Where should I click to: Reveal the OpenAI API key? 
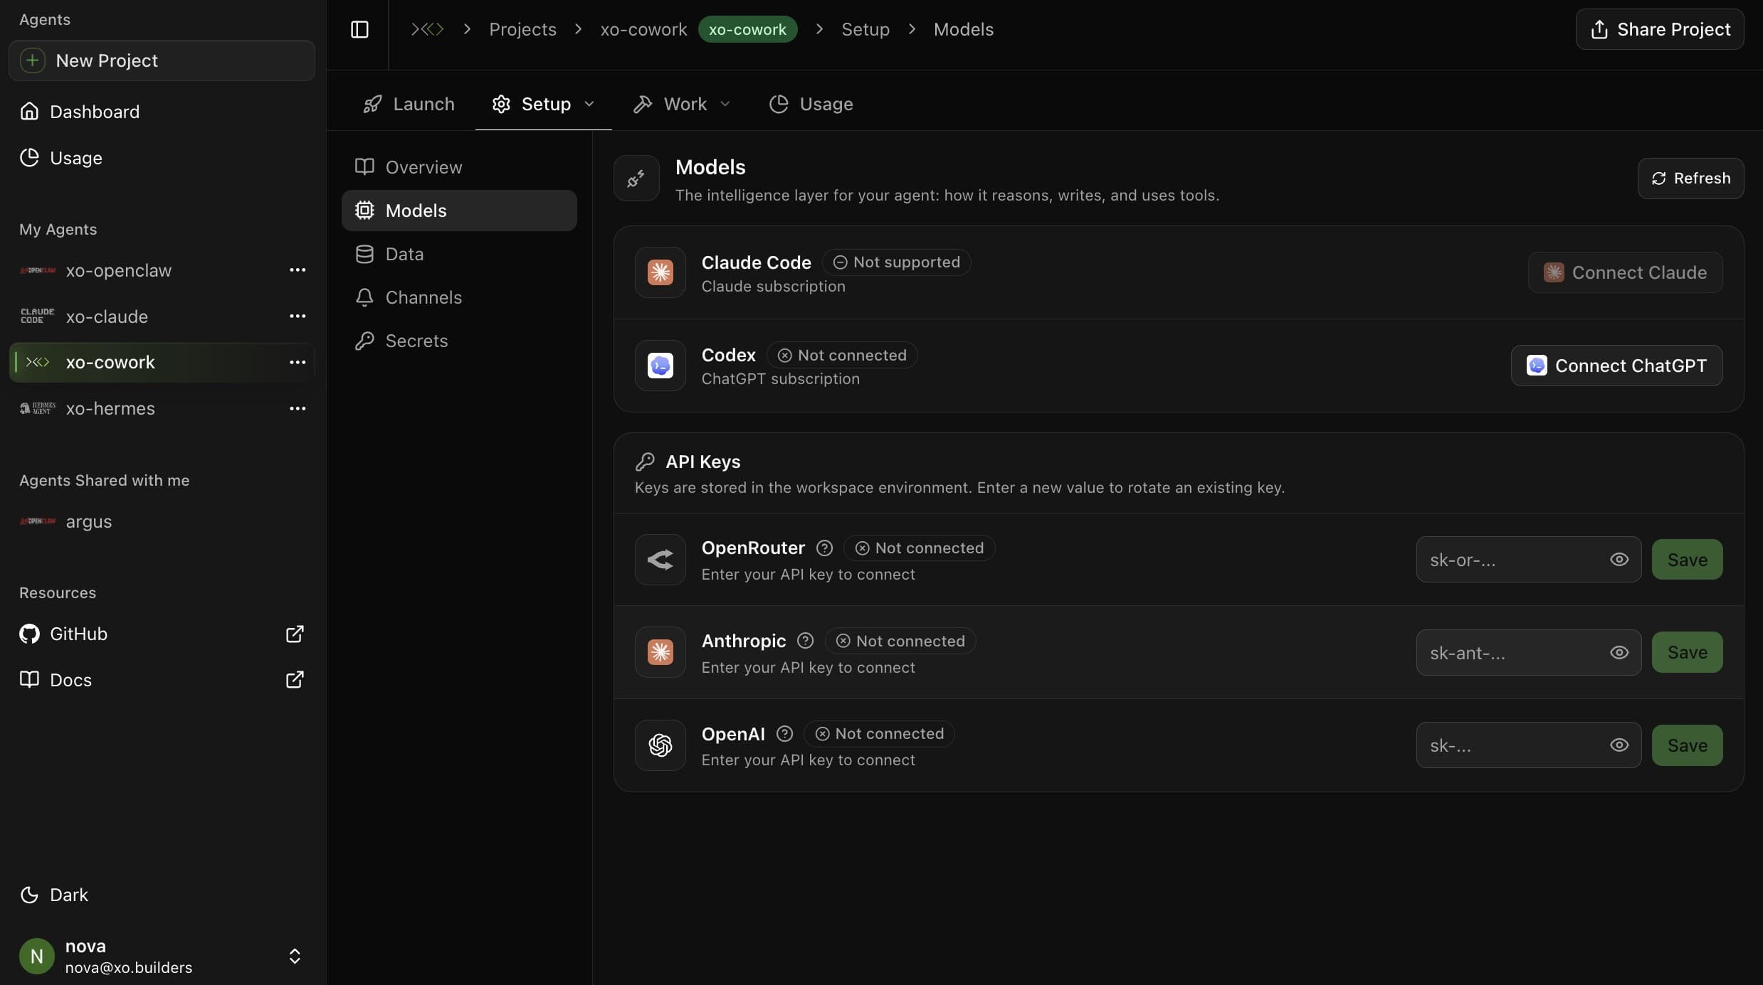(1619, 745)
